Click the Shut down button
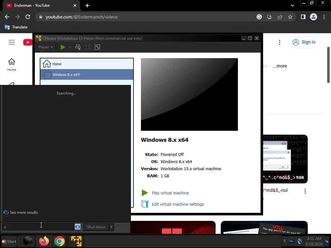Image resolution: width=331 pixels, height=248 pixels. coord(96,227)
